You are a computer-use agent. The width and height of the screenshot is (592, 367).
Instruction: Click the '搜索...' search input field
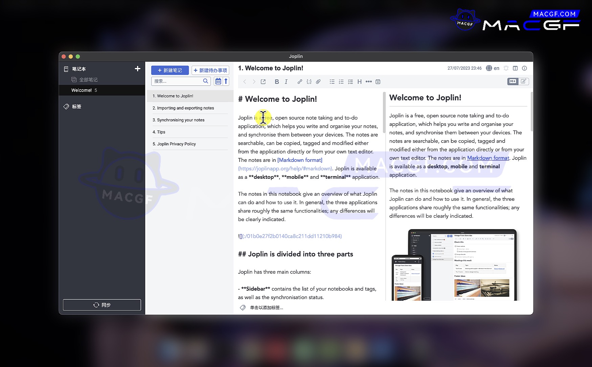point(177,81)
